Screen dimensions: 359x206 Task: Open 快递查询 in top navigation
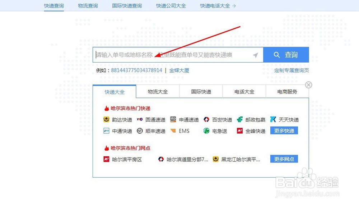[x=54, y=6]
